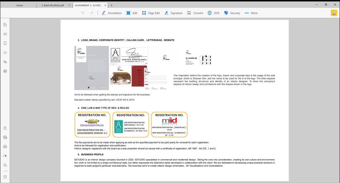Show page thumbnails panel icon
The width and height of the screenshot is (340, 183).
point(5,25)
